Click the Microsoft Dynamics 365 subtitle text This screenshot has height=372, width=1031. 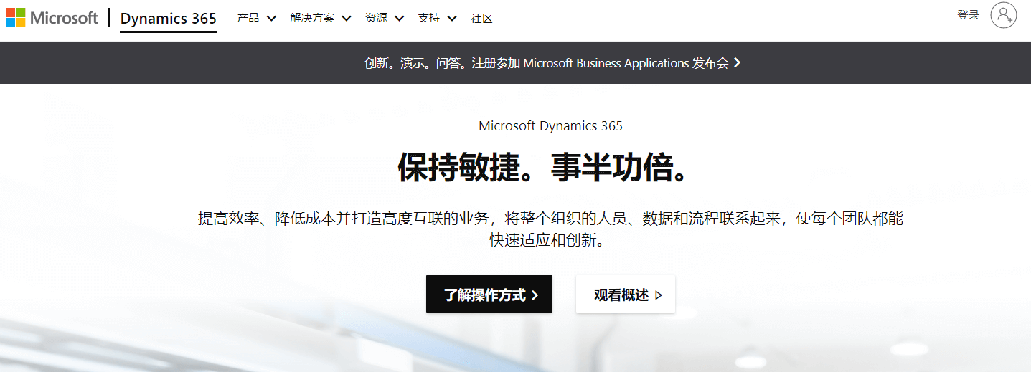pos(550,126)
